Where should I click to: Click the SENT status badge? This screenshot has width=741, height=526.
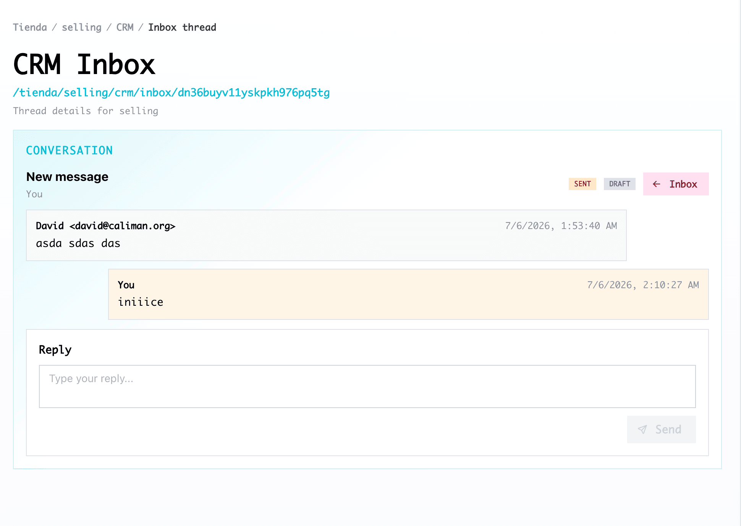pos(582,184)
